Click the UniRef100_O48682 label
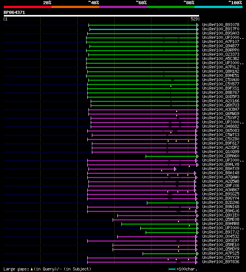 [x=221, y=127]
